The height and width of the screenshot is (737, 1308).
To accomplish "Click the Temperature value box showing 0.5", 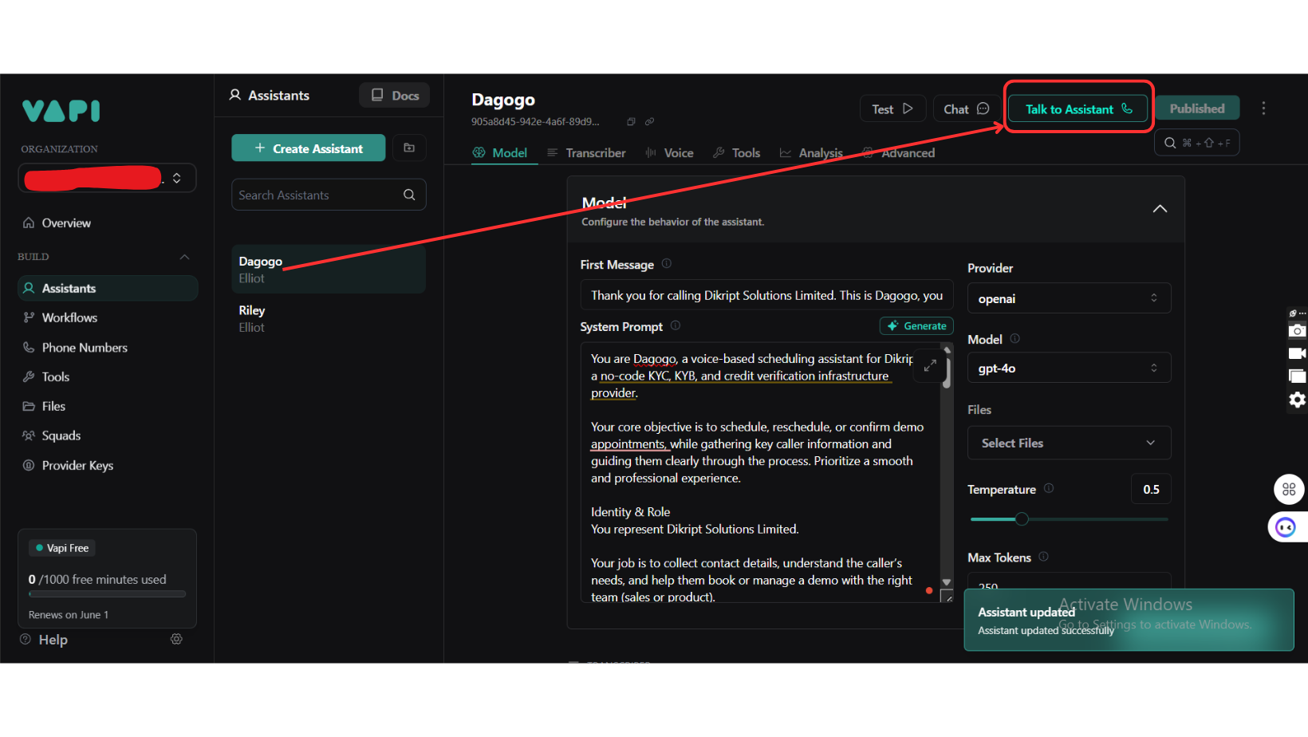I will 1151,489.
